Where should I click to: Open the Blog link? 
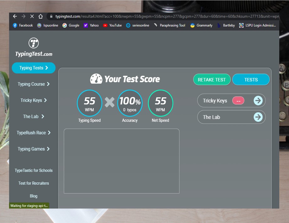point(34,196)
